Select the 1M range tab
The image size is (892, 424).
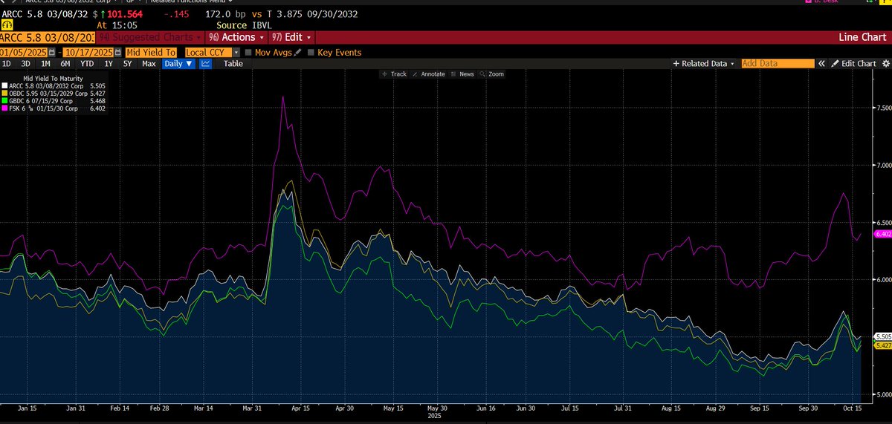tap(46, 64)
